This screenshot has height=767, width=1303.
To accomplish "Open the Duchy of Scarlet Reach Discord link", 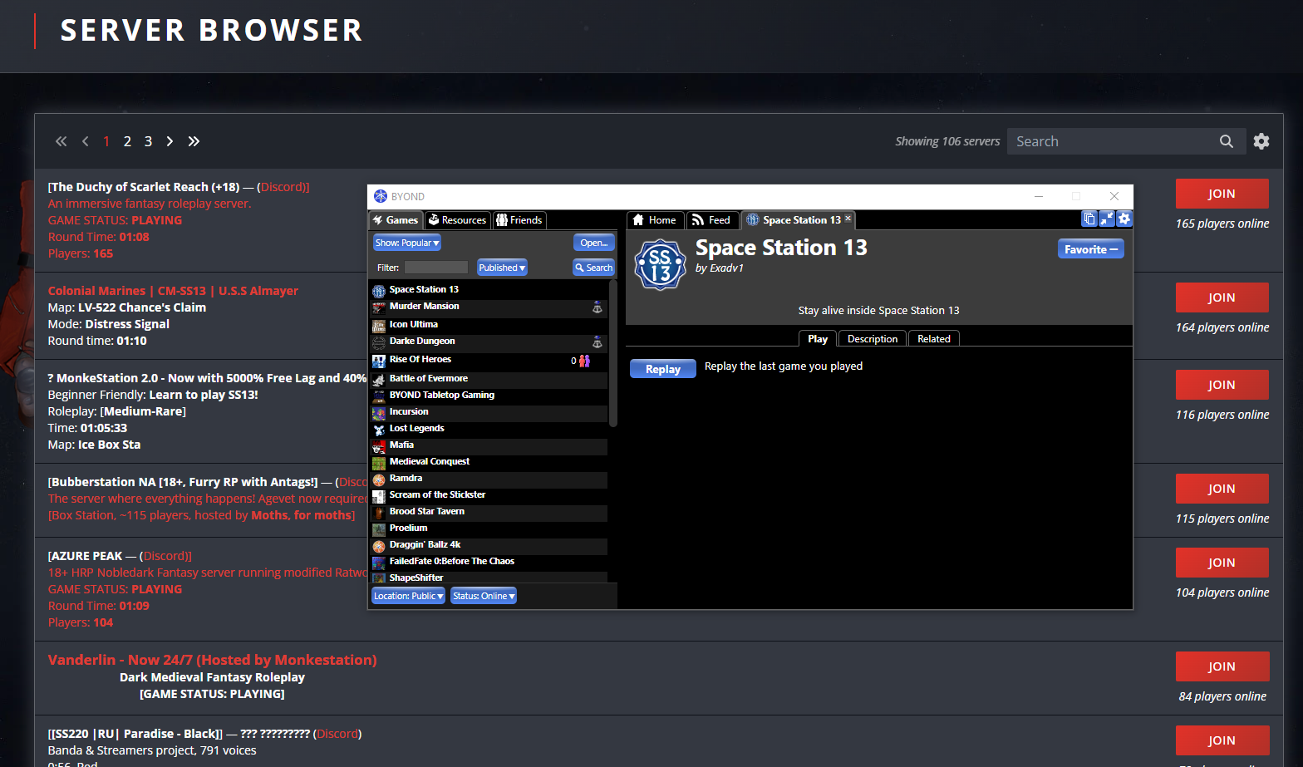I will 283,187.
